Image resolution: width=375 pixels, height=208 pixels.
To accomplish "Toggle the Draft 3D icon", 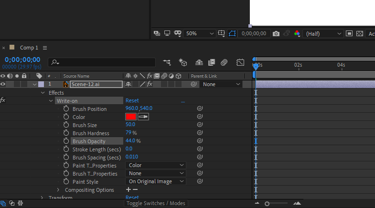I will [x=182, y=62].
